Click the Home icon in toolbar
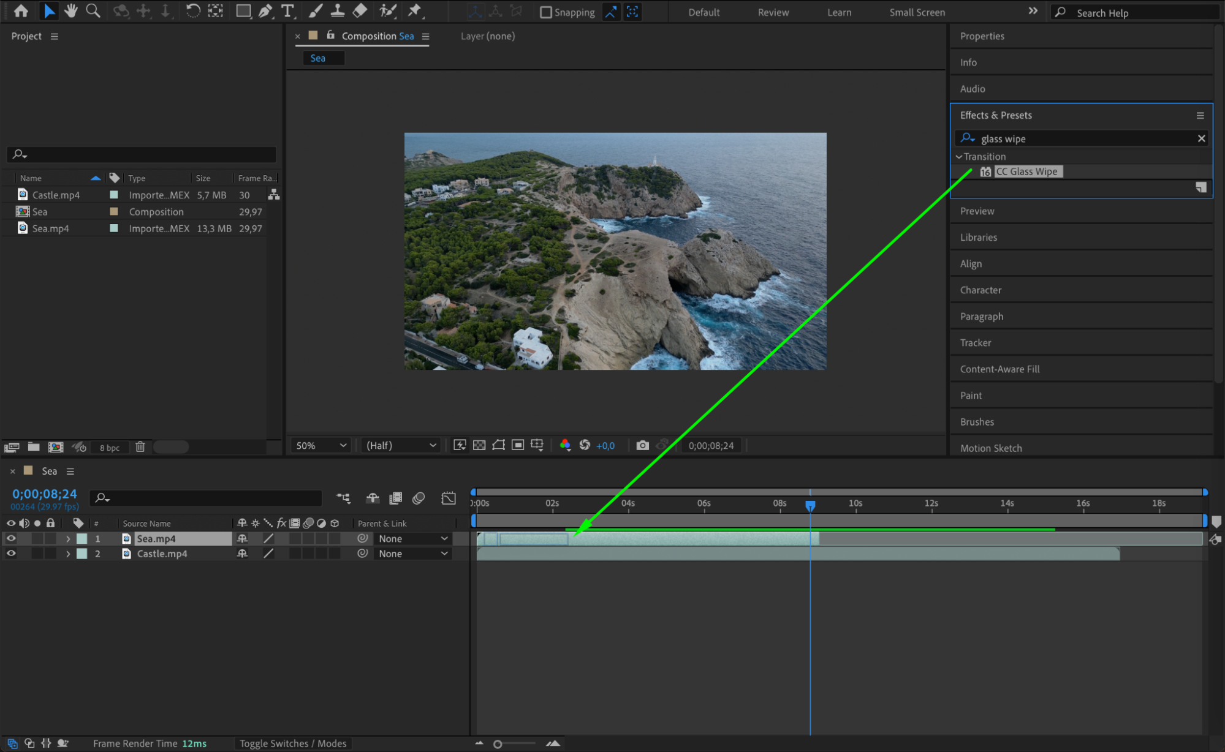The width and height of the screenshot is (1225, 752). 21,11
